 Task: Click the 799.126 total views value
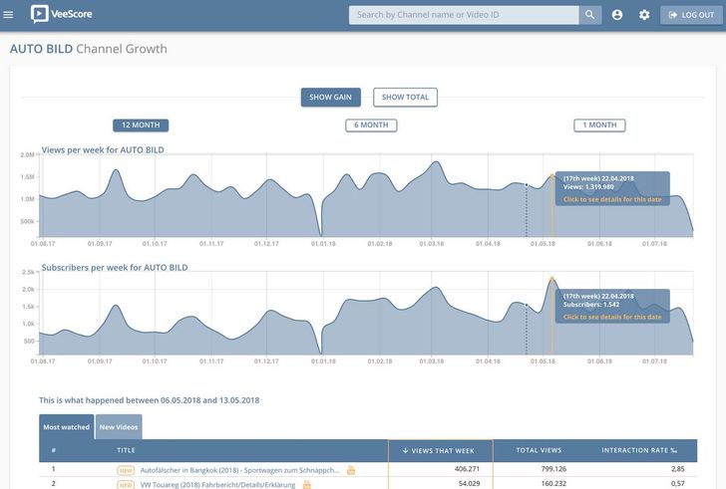pos(553,469)
